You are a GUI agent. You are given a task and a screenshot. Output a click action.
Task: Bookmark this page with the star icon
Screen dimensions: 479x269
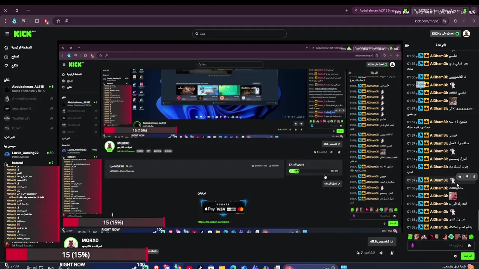pyautogui.click(x=58, y=21)
